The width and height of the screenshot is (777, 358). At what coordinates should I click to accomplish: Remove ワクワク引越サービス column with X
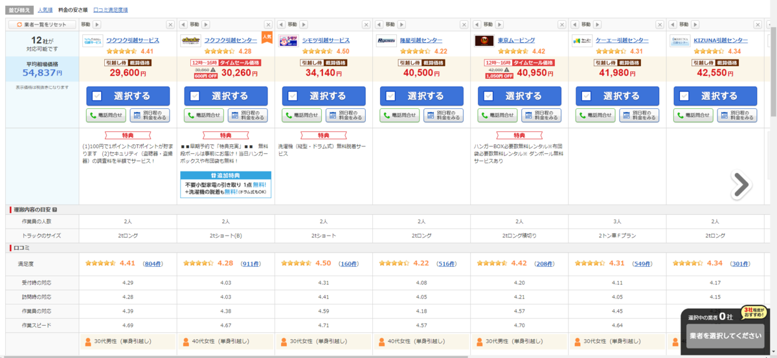[x=170, y=25]
